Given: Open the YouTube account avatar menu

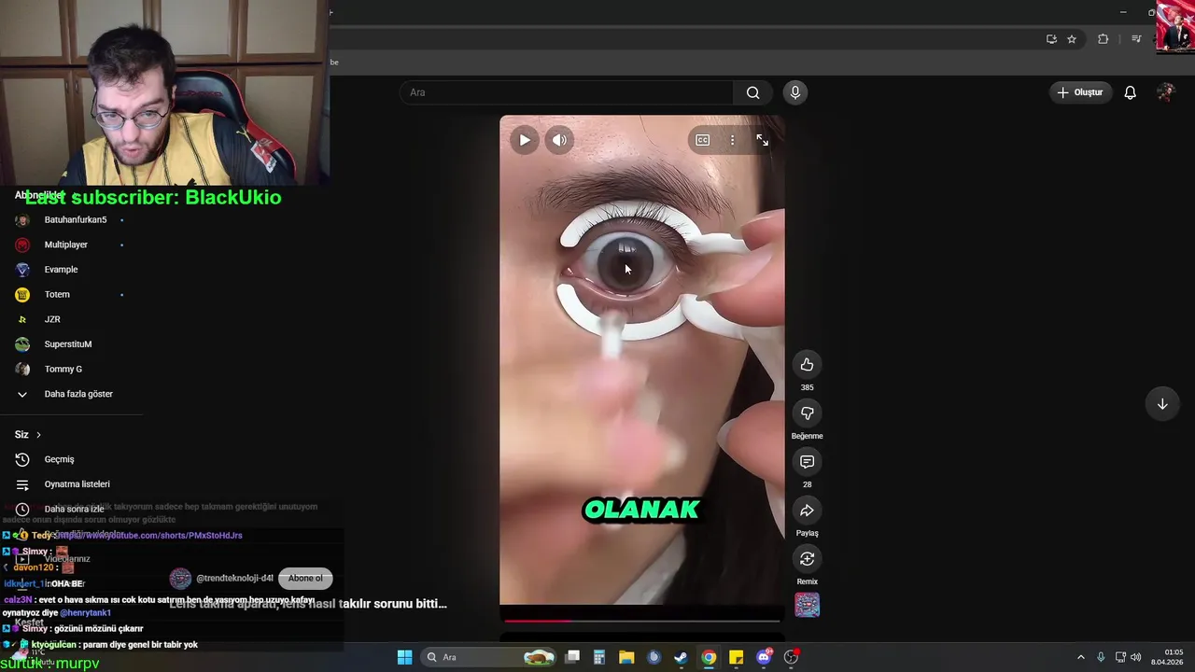Looking at the screenshot, I should point(1165,92).
